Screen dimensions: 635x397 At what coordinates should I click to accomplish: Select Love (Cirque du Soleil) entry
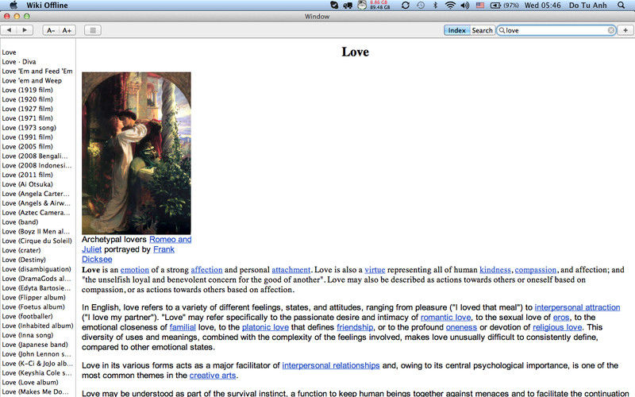tap(37, 241)
